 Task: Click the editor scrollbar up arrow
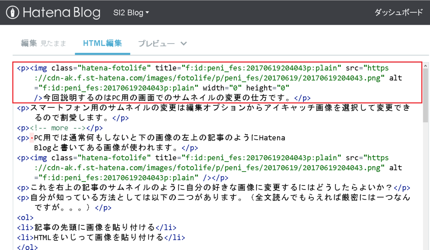point(425,66)
